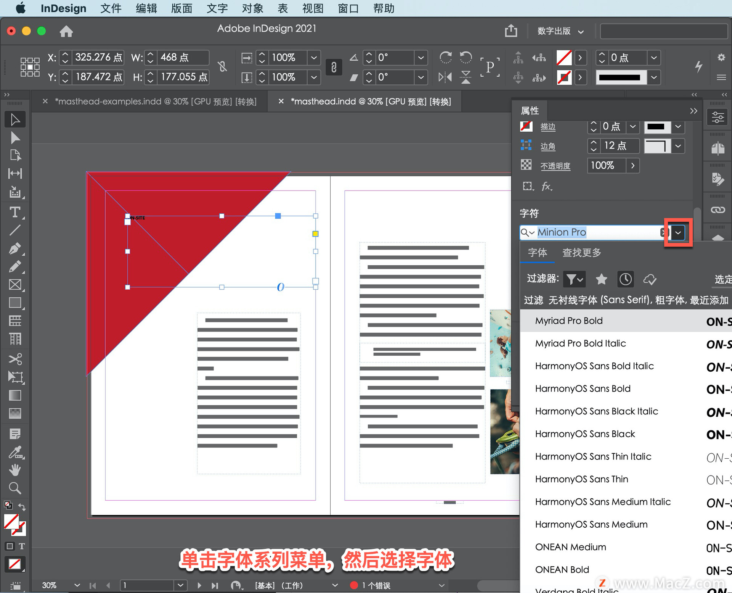Select the Line tool
This screenshot has width=732, height=593.
pyautogui.click(x=15, y=230)
